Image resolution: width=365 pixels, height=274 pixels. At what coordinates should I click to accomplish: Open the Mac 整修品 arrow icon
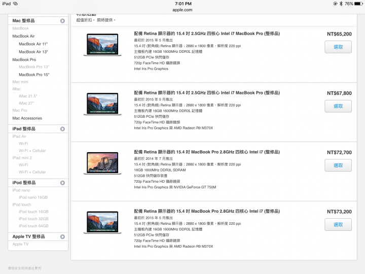[62, 21]
